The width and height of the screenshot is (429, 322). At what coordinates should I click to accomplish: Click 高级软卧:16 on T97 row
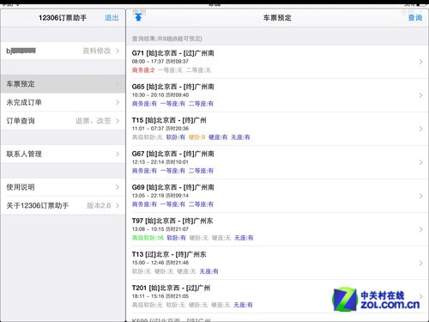click(148, 238)
